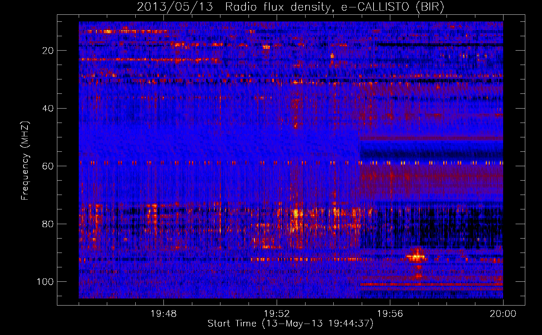Screen dimensions: 542x335
Task: Click the bright burst near 92 MHz at 19:57
Action: tap(416, 257)
